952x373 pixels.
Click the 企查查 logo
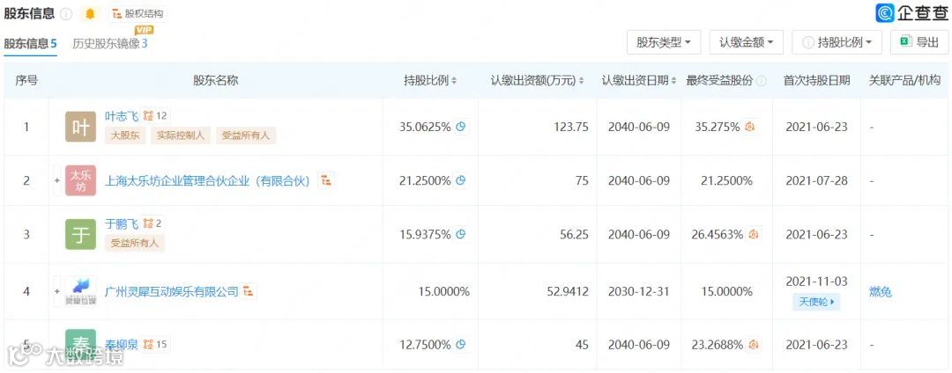[911, 12]
